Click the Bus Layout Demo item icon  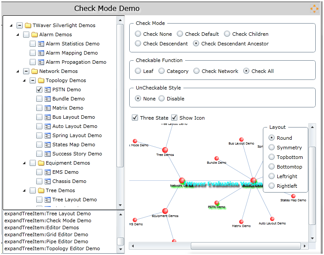(x=48, y=117)
